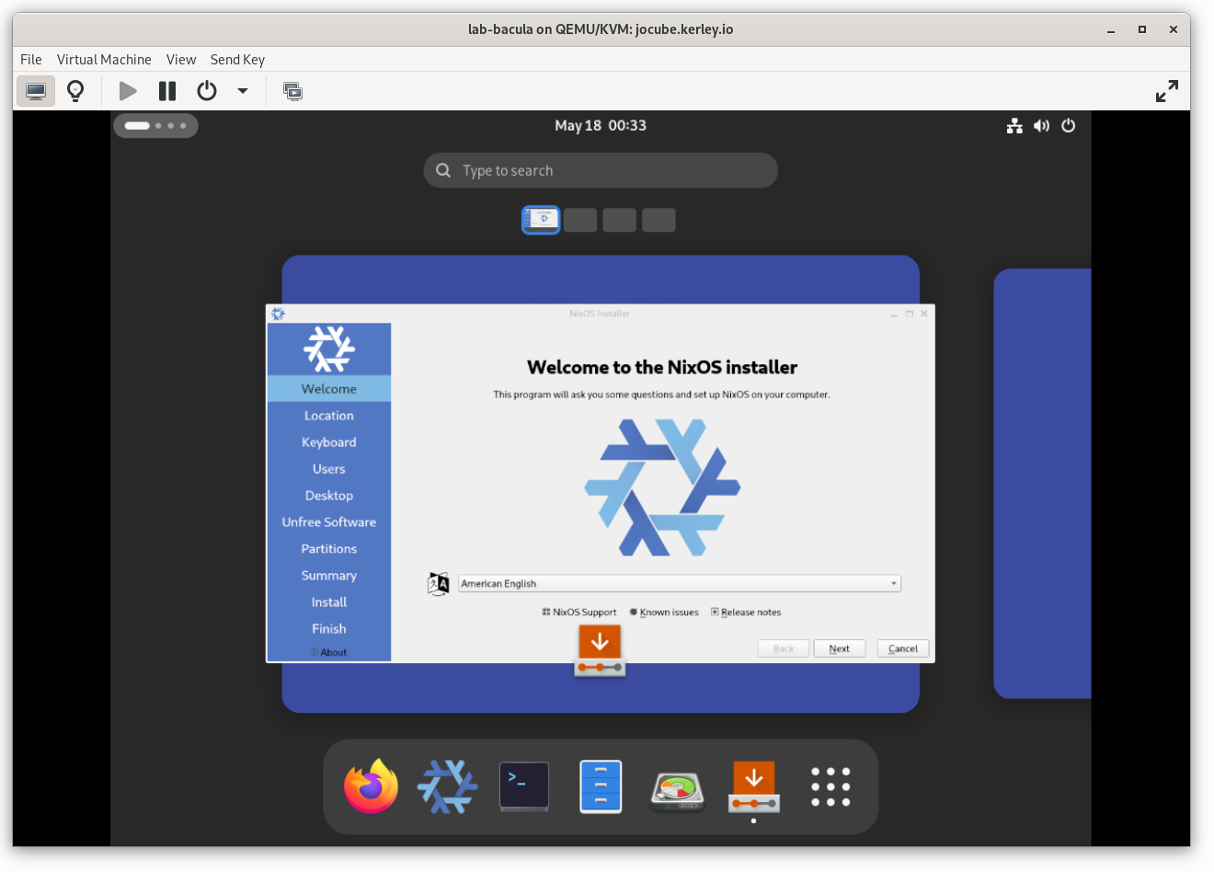Image resolution: width=1214 pixels, height=872 pixels.
Task: Select Finish step in installer sidebar
Action: (x=329, y=629)
